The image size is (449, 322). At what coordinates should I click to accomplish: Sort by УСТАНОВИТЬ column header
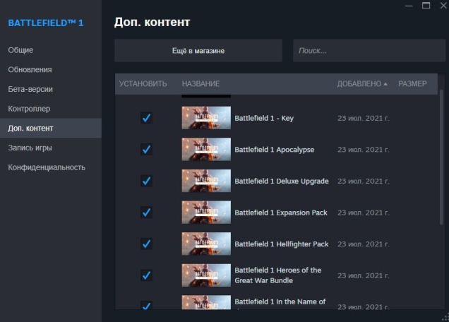point(143,83)
